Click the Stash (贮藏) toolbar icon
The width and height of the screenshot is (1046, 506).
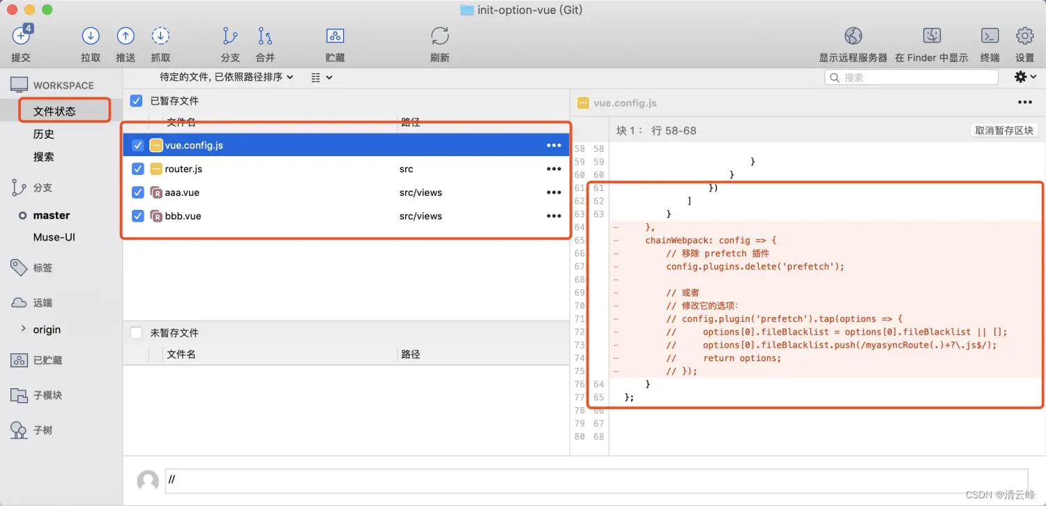click(x=335, y=36)
